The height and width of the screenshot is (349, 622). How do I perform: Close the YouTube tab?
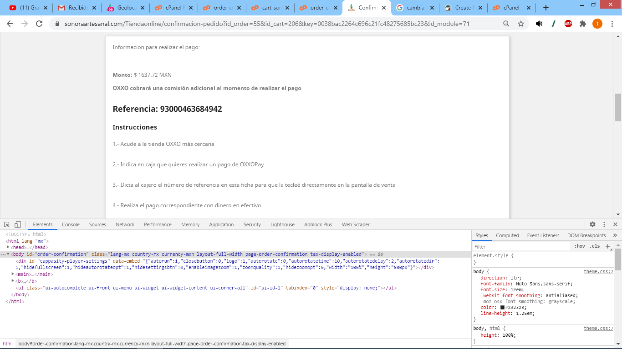tap(46, 8)
